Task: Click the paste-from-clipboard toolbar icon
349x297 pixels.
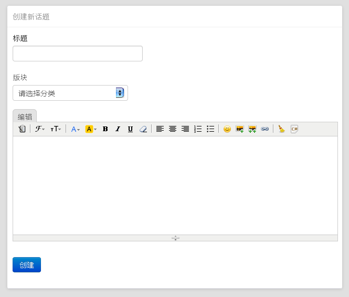Action: click(x=22, y=129)
